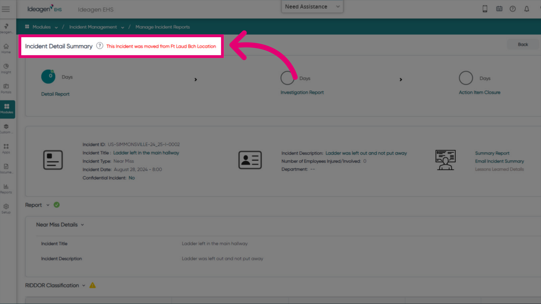Click the Back button
Screen dimensions: 541x304
[x=523, y=44]
